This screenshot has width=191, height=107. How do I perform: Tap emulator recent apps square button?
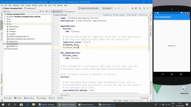click(181, 74)
